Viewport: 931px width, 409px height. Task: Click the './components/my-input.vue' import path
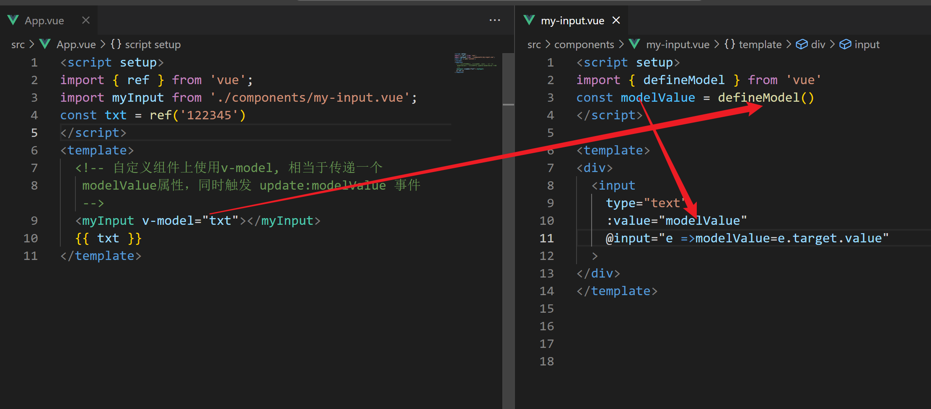coord(311,98)
